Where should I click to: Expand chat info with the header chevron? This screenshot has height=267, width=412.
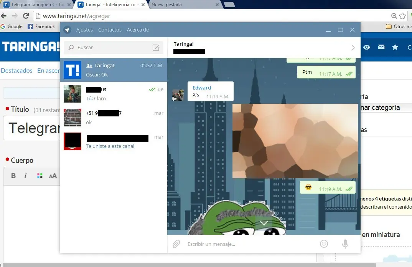[353, 48]
